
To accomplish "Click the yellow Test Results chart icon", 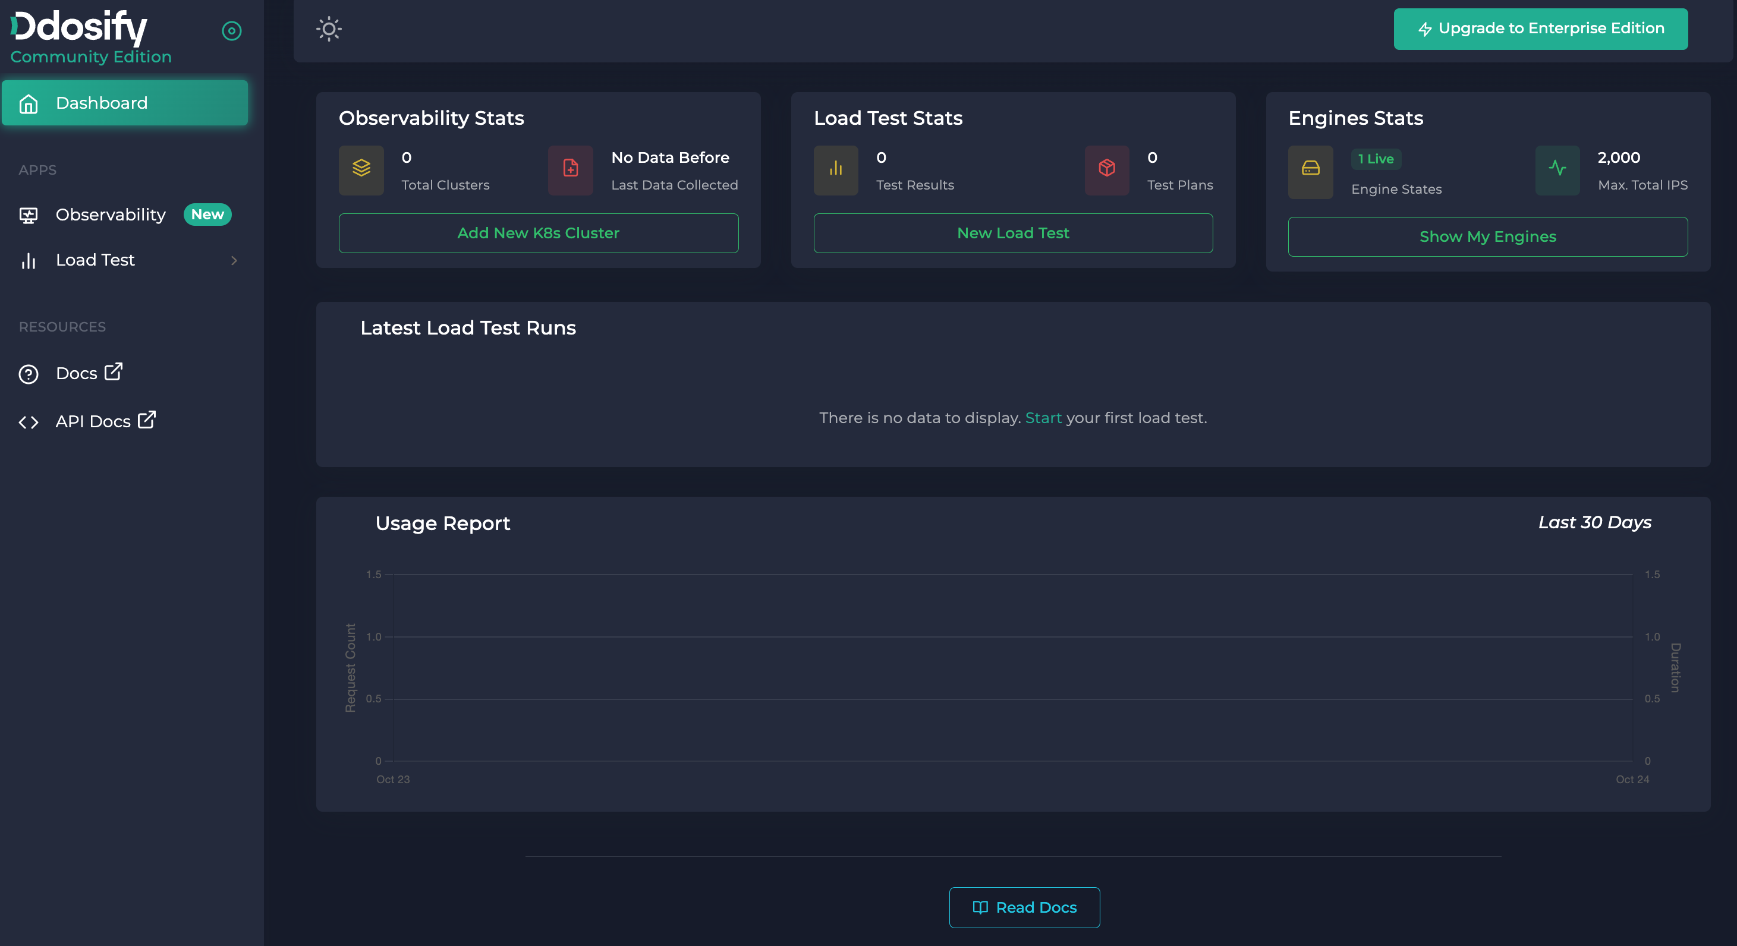I will point(835,171).
